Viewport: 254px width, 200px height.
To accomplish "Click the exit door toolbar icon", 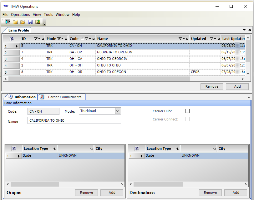I will coord(8,22).
